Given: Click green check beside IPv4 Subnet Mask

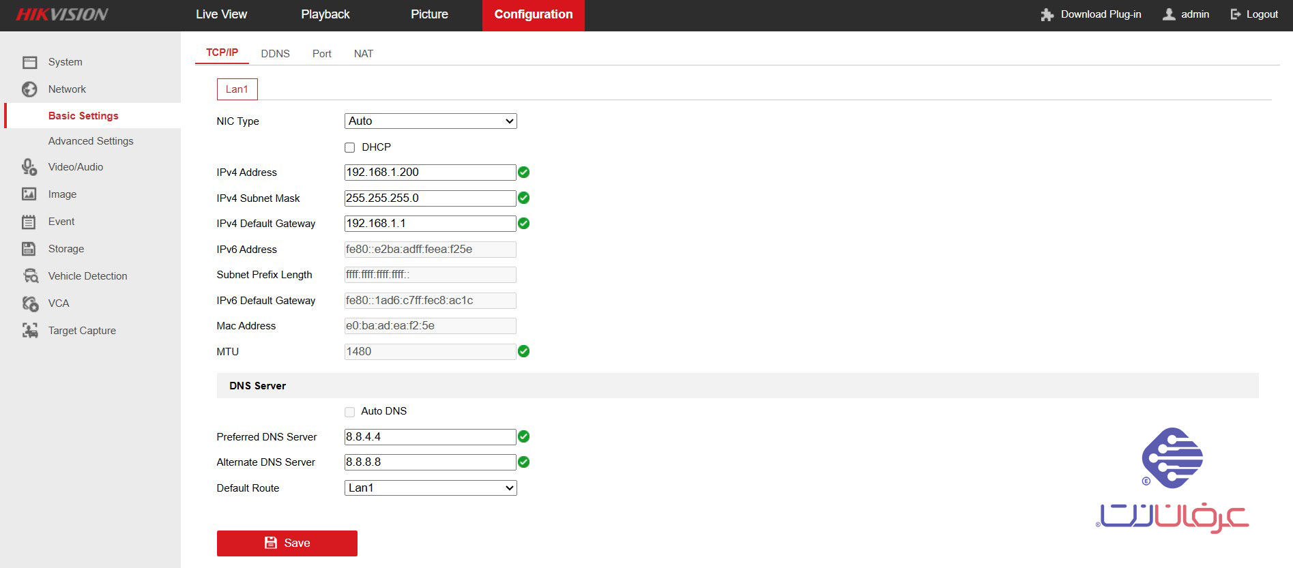Looking at the screenshot, I should [x=524, y=198].
